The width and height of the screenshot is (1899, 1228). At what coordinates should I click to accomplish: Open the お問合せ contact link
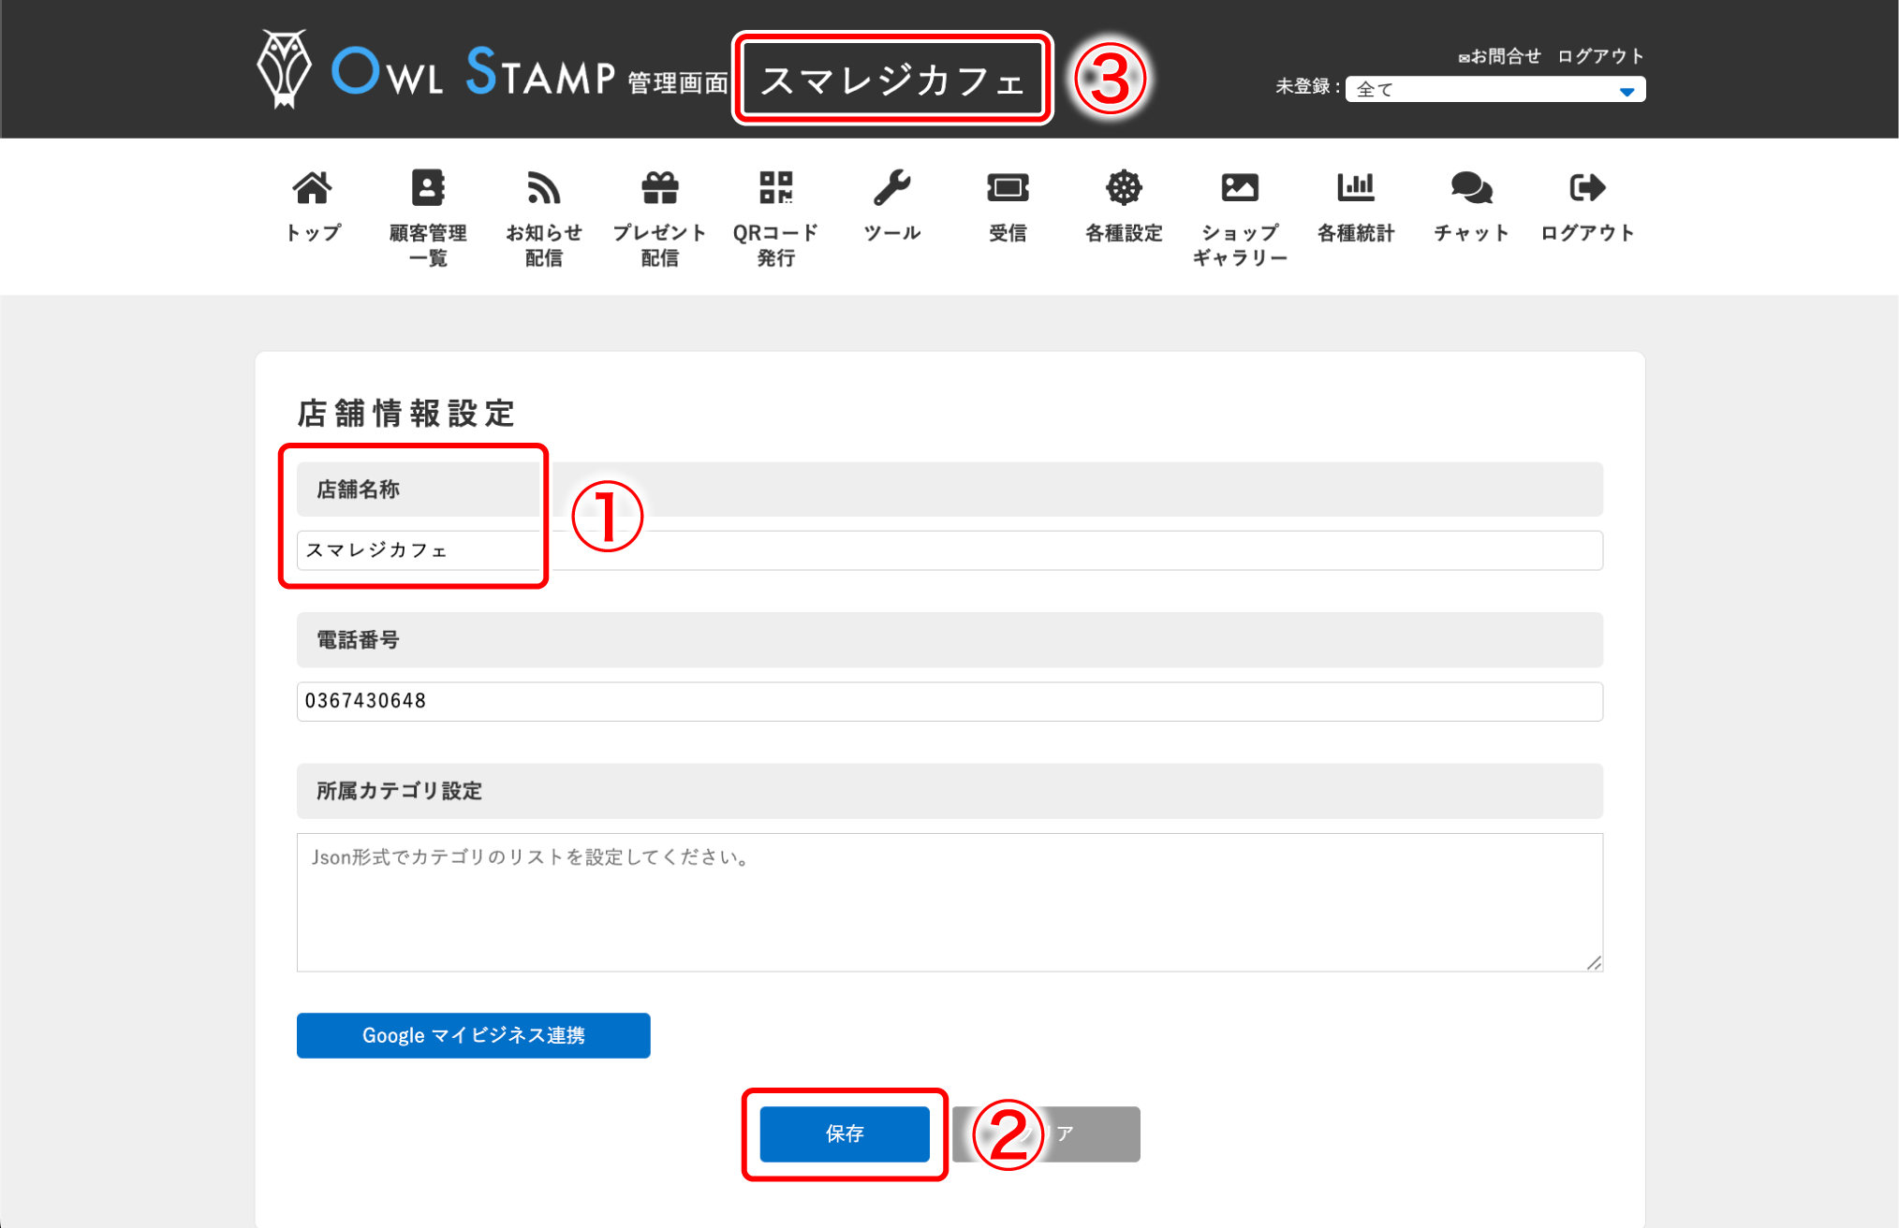tap(1499, 54)
